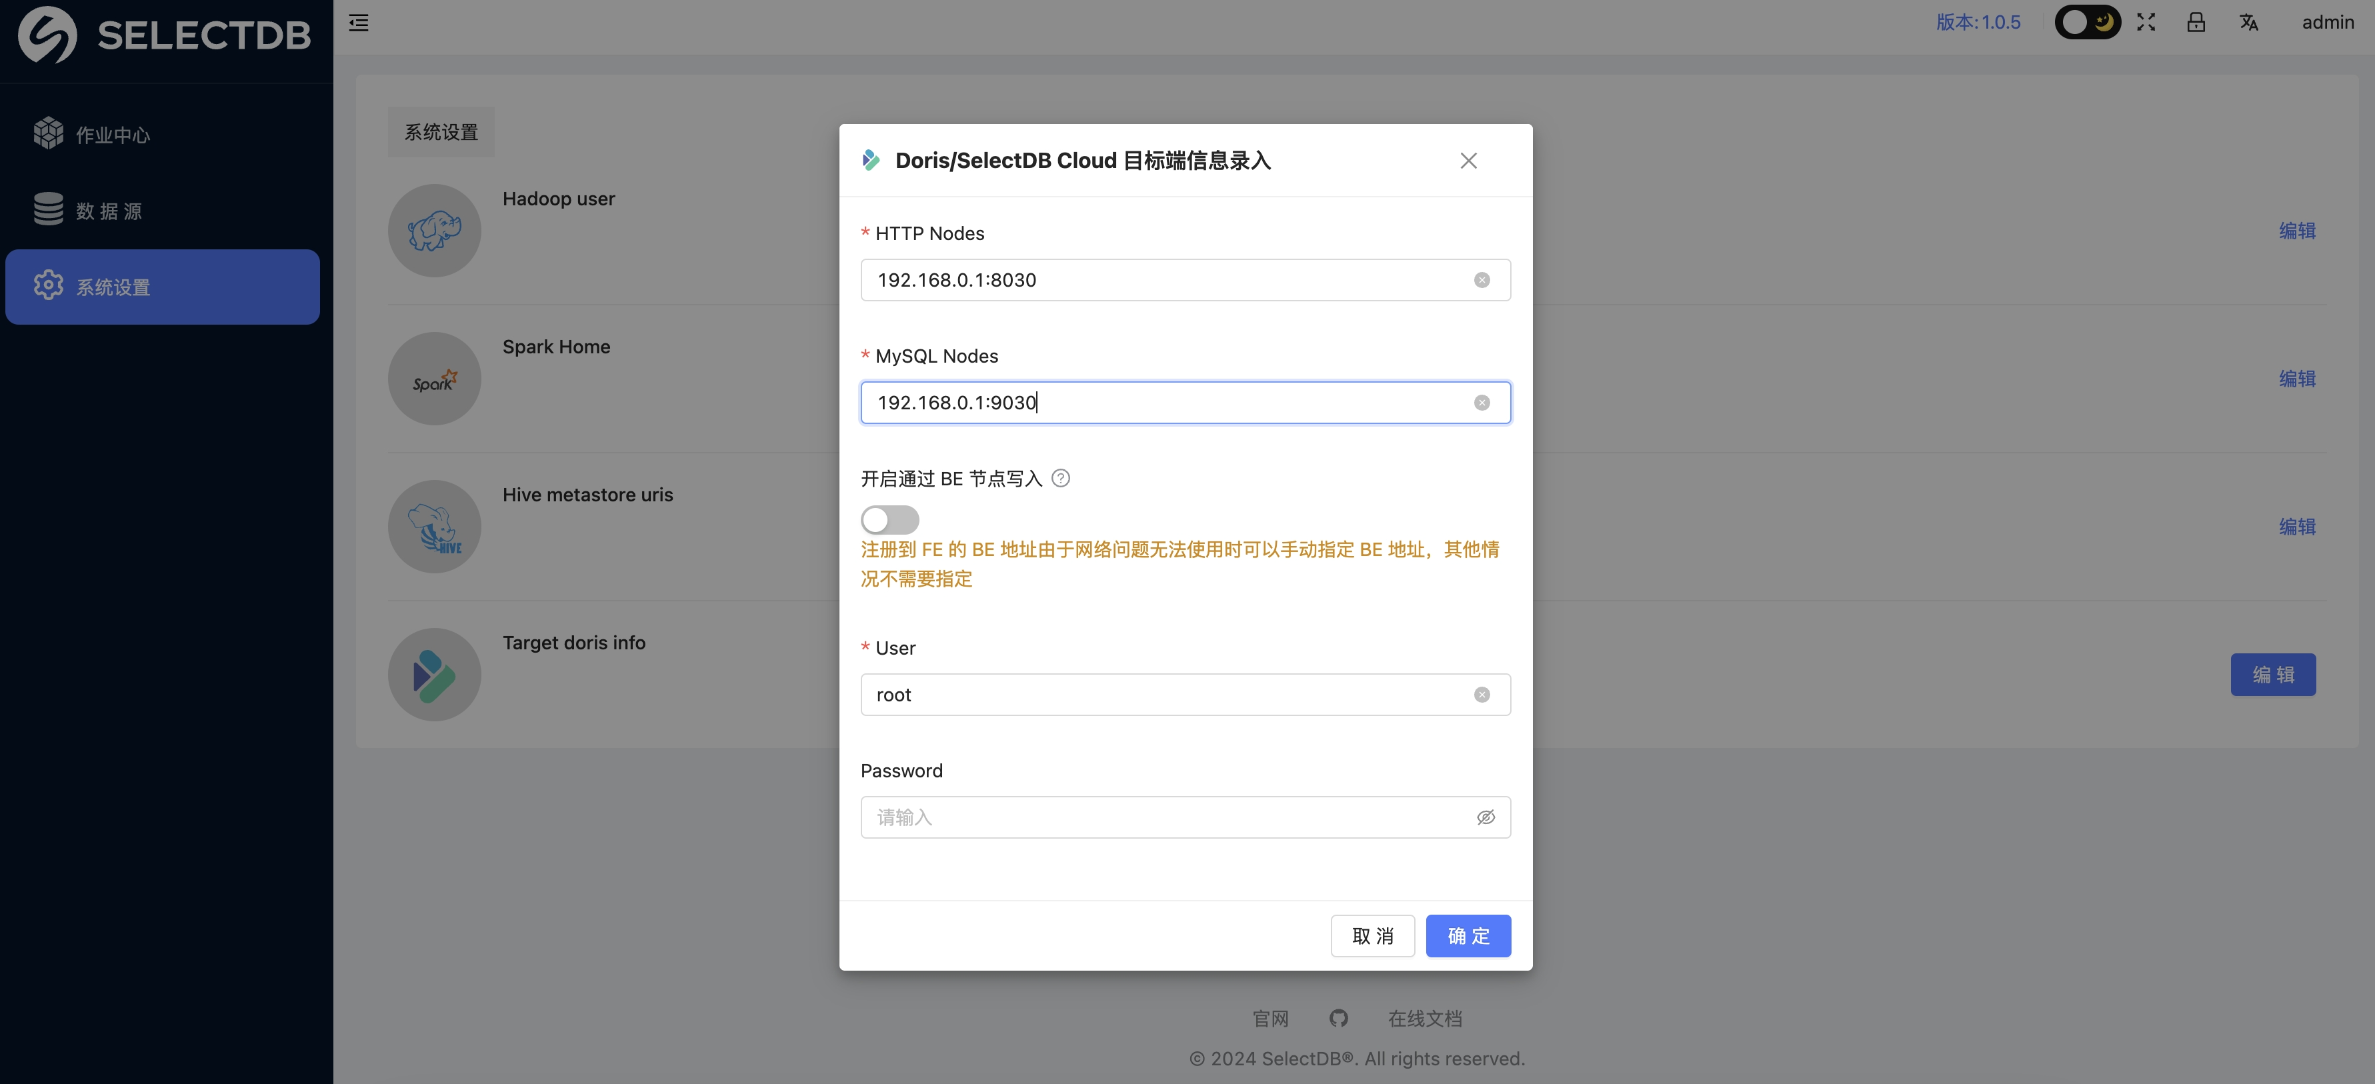Close the Doris target info dialog
Screen dimensions: 2375x1084
pos(1469,161)
